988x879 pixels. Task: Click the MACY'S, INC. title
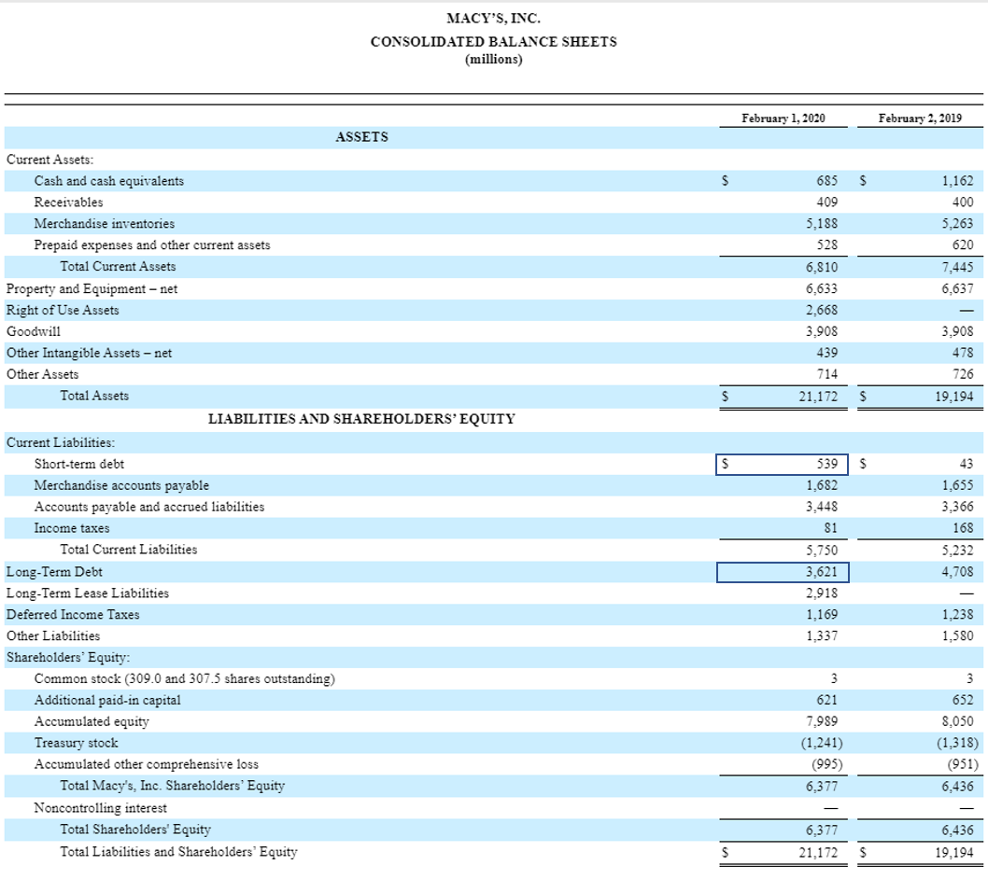tap(493, 17)
